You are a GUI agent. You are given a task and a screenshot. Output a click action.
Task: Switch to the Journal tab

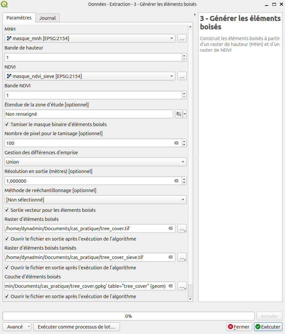tap(47, 18)
